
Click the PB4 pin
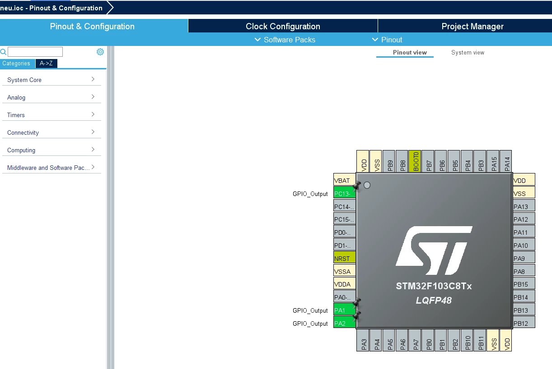[467, 161]
